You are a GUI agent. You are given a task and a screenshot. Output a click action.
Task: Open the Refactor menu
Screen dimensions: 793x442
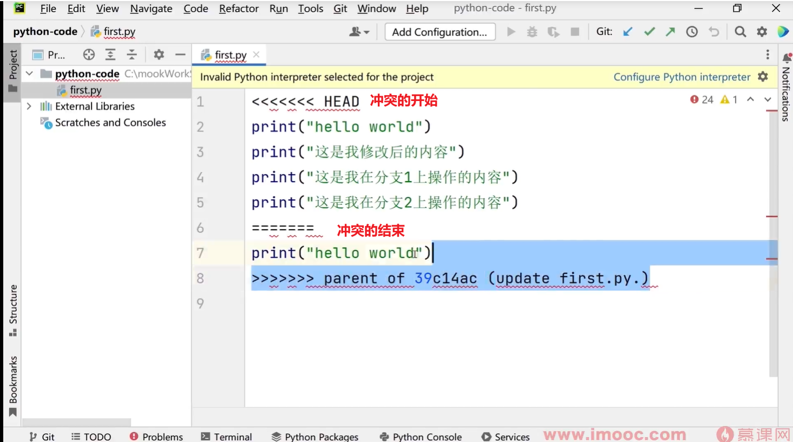pyautogui.click(x=239, y=9)
